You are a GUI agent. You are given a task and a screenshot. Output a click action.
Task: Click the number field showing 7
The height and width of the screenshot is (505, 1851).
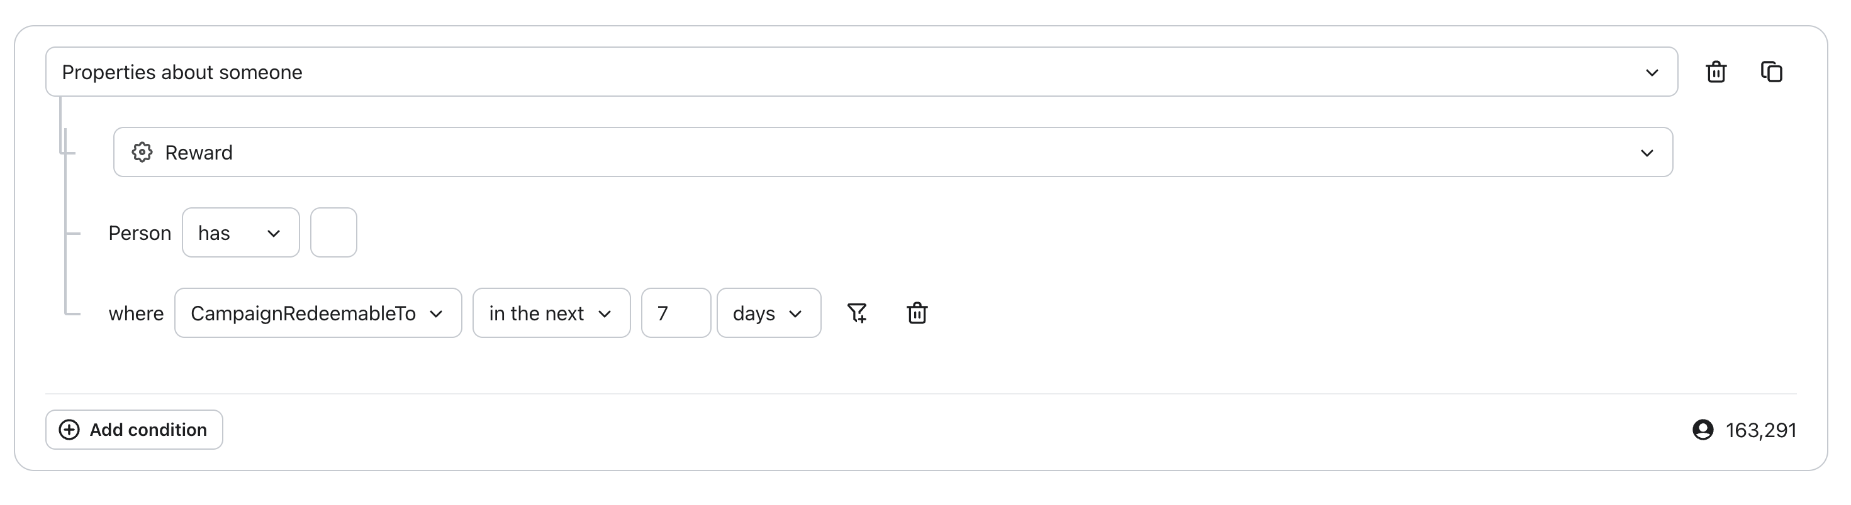[676, 313]
